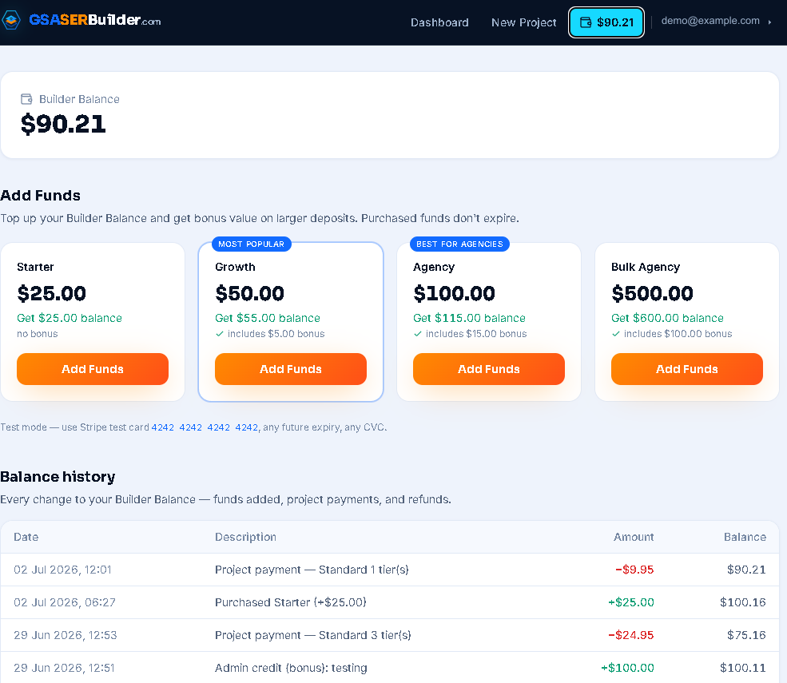The image size is (787, 683).
Task: Click the '02 Jul 2026, 06:27' date cell
Action: coord(65,602)
